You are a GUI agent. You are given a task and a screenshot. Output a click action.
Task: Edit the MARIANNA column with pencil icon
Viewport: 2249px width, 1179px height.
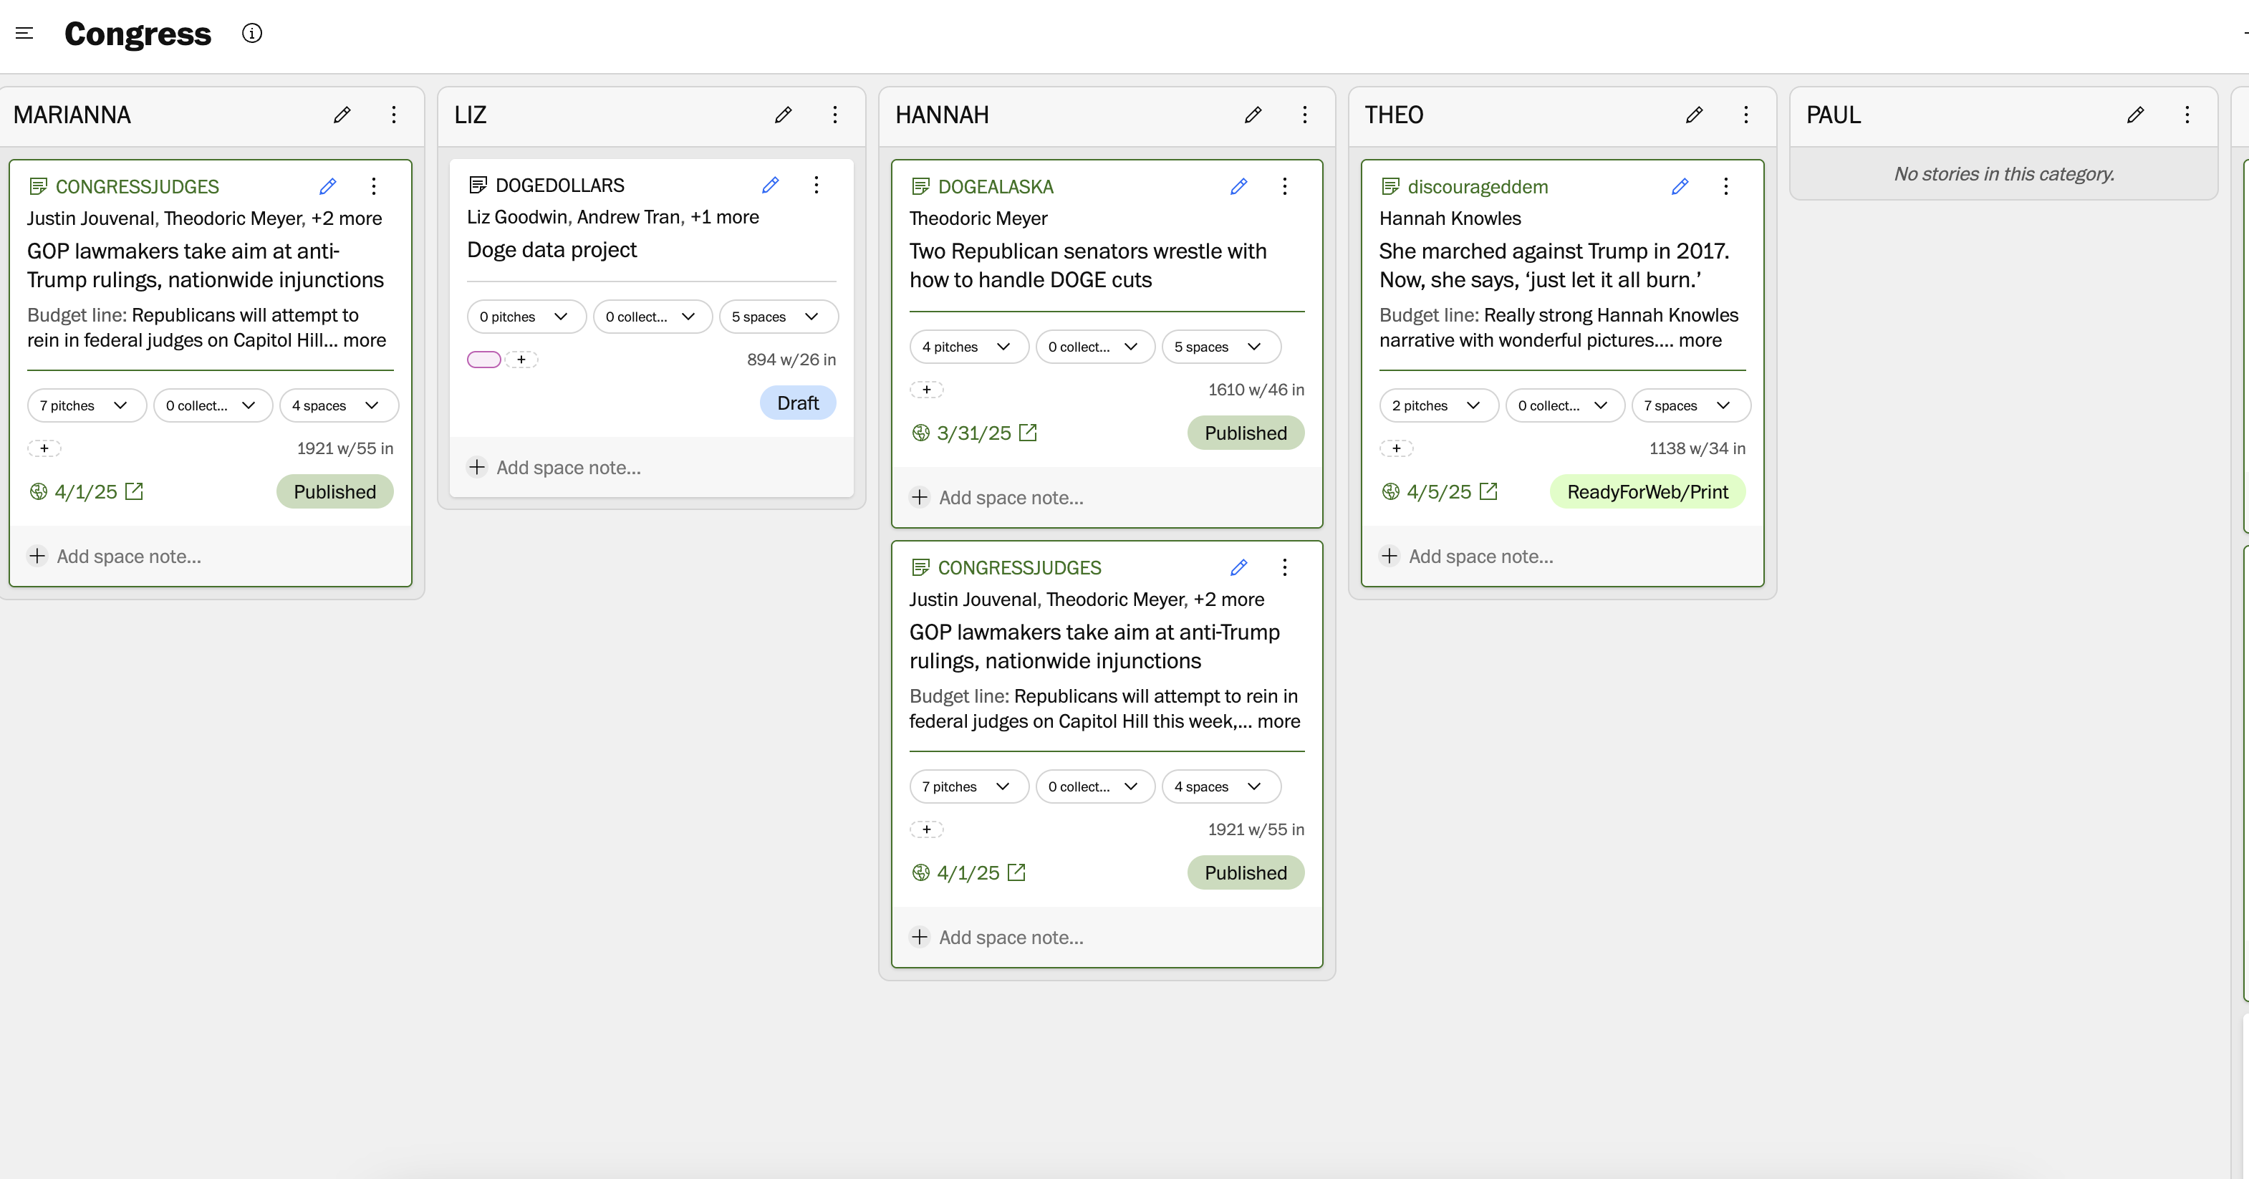[x=342, y=115]
